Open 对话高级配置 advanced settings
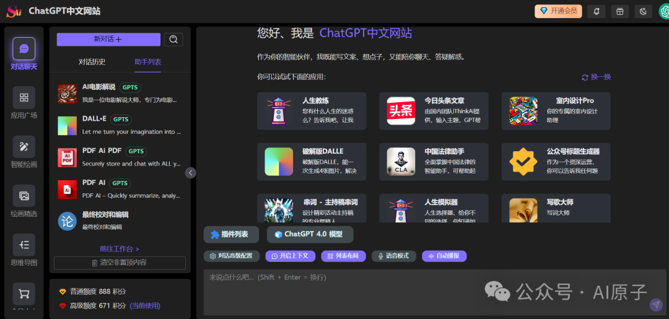 (x=231, y=256)
